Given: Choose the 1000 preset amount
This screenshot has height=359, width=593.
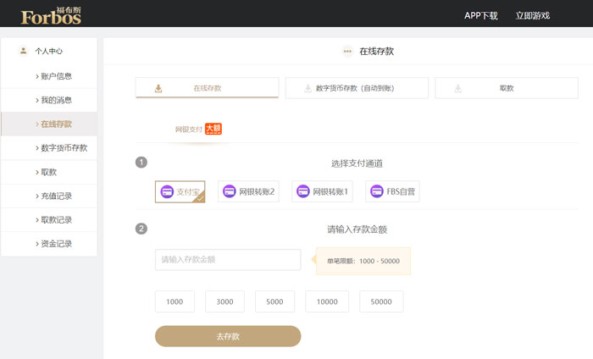Looking at the screenshot, I should click(x=175, y=301).
